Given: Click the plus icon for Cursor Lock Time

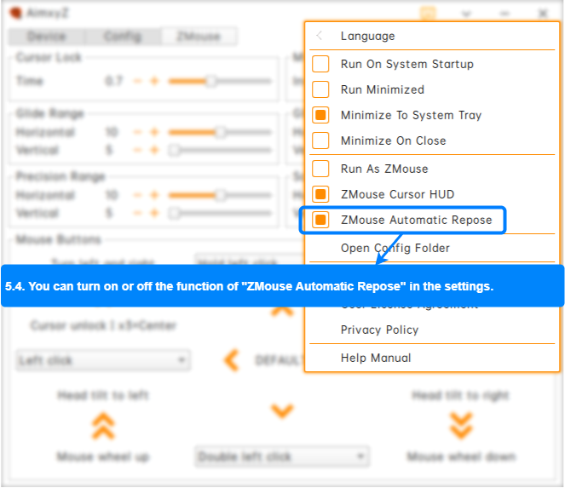Looking at the screenshot, I should tap(154, 81).
